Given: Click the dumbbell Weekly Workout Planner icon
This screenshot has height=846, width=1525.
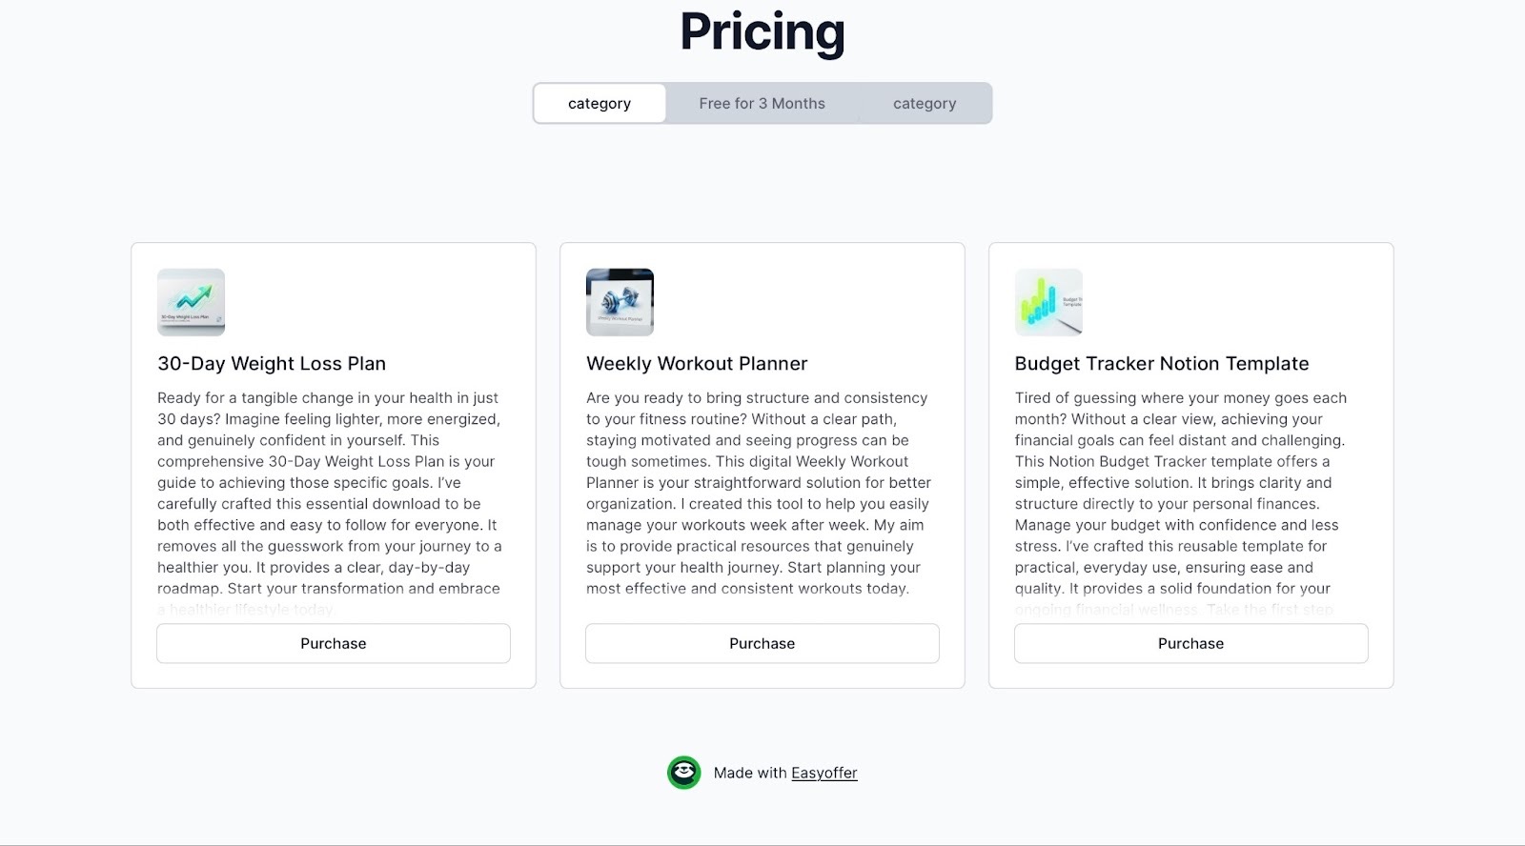Looking at the screenshot, I should tap(620, 302).
